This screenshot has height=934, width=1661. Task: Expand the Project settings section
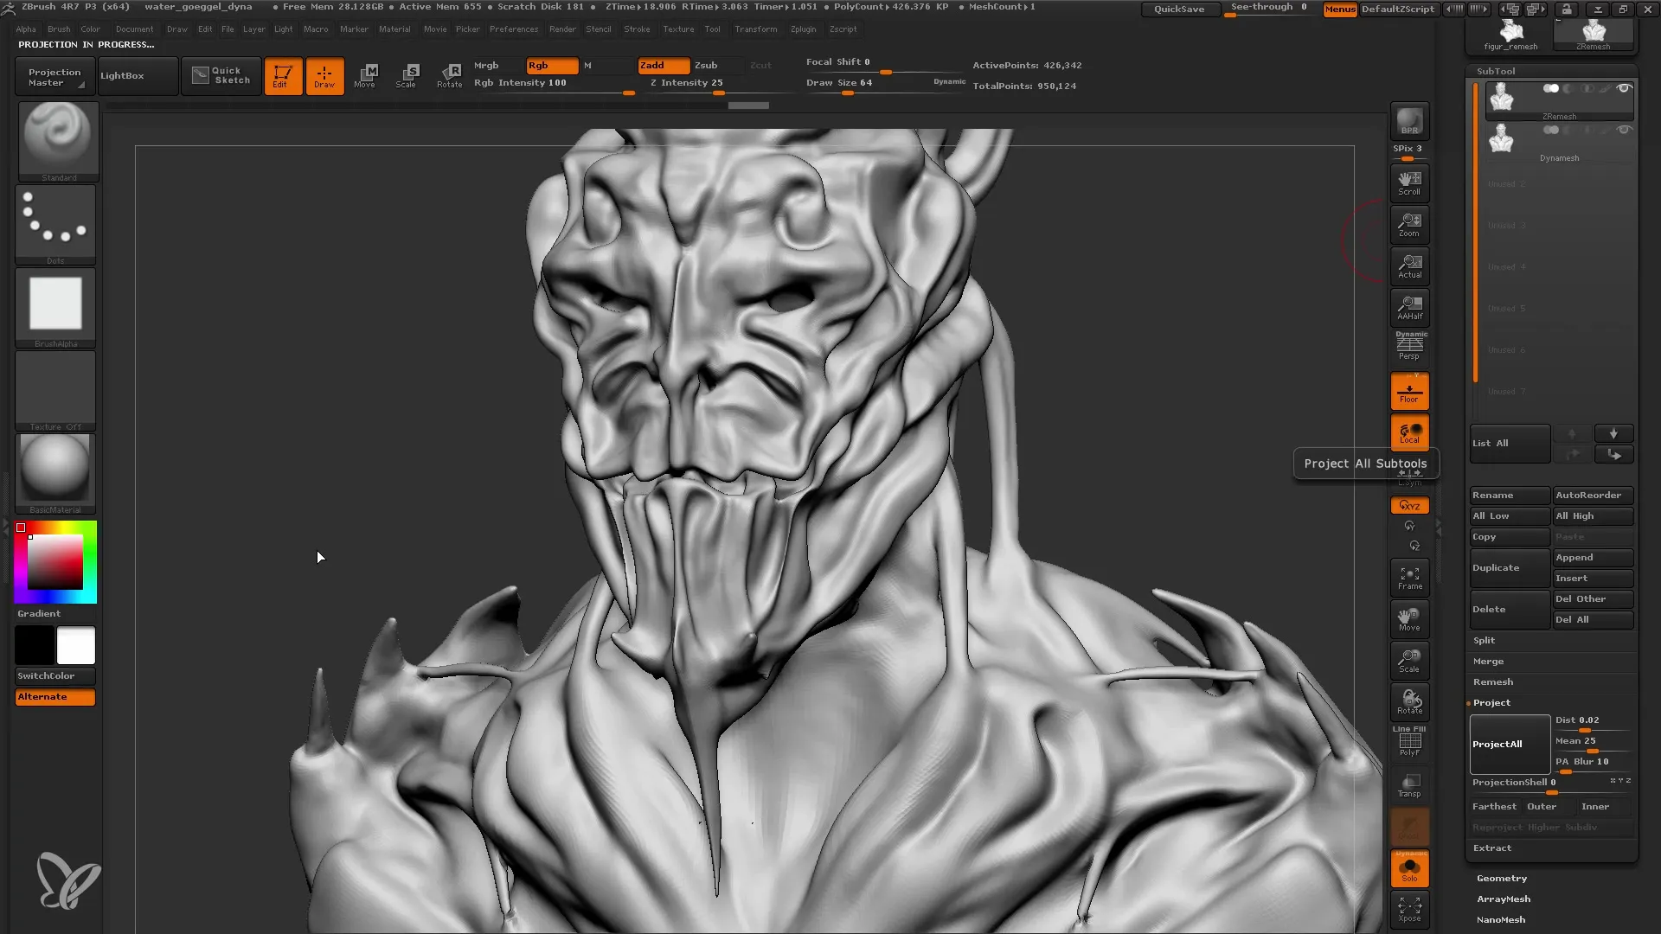point(1492,702)
